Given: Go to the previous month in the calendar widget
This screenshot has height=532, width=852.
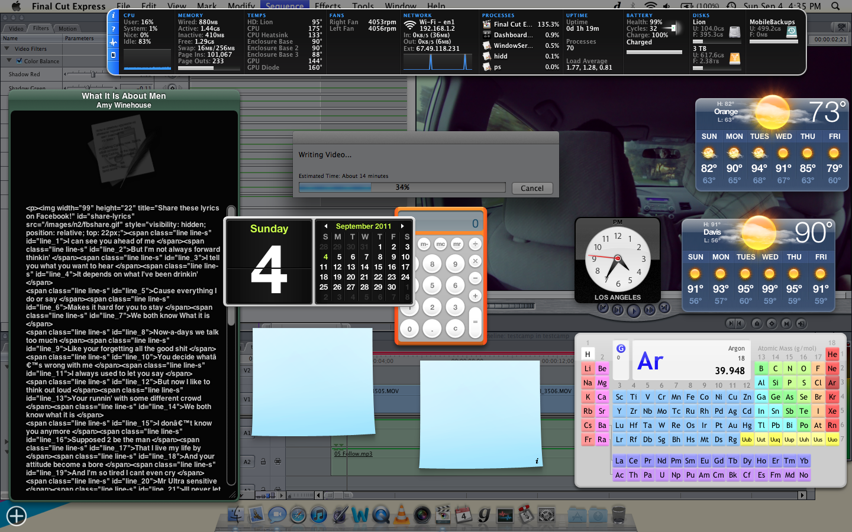Looking at the screenshot, I should (325, 226).
